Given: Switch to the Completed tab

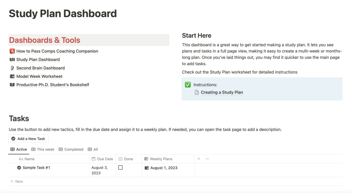Looking at the screenshot, I should click(71, 149).
